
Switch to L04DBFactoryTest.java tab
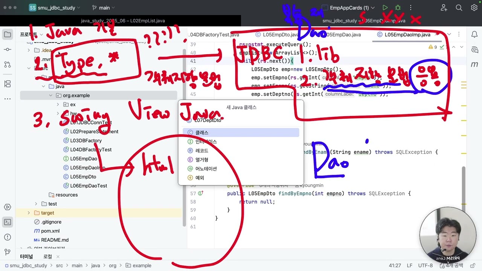coord(214,35)
